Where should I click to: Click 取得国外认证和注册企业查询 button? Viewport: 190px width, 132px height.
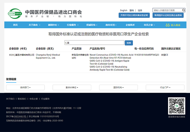click(169, 15)
